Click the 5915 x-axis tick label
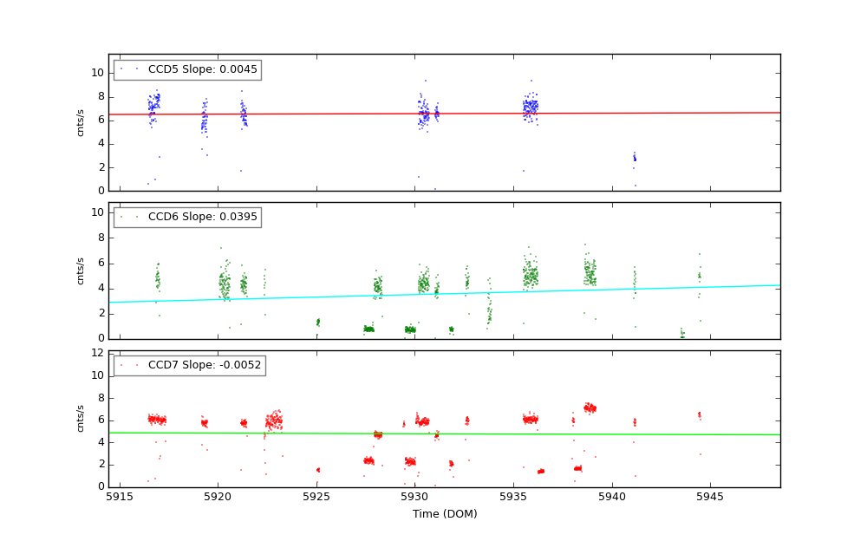This screenshot has height=541, width=867. click(120, 497)
